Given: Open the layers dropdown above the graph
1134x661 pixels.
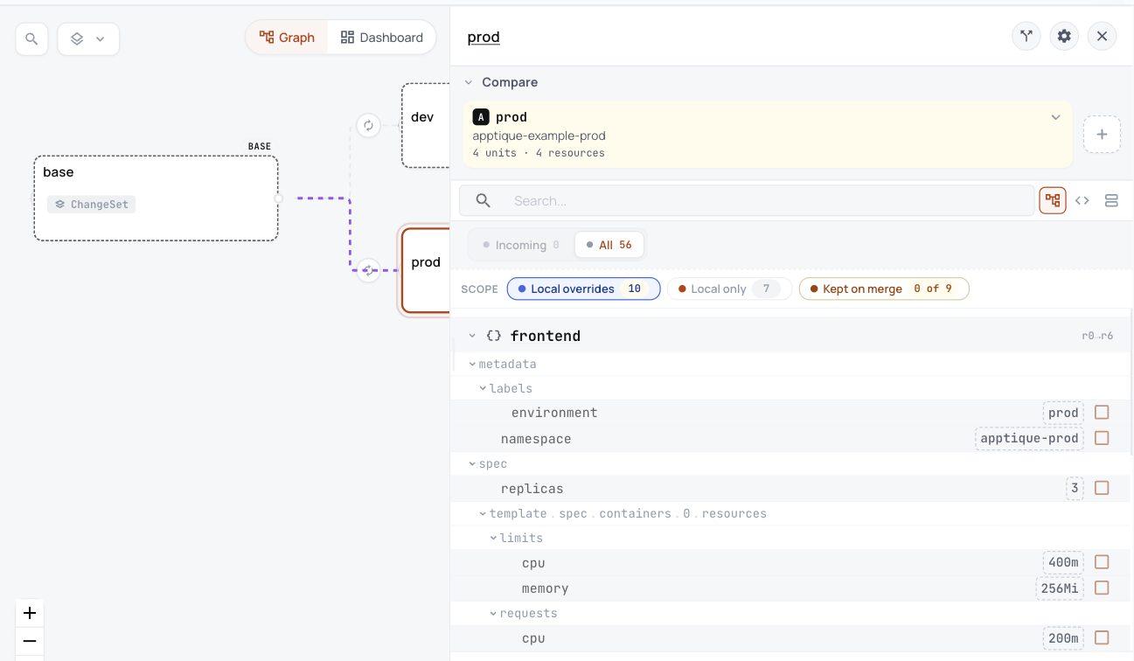Looking at the screenshot, I should click(x=88, y=39).
